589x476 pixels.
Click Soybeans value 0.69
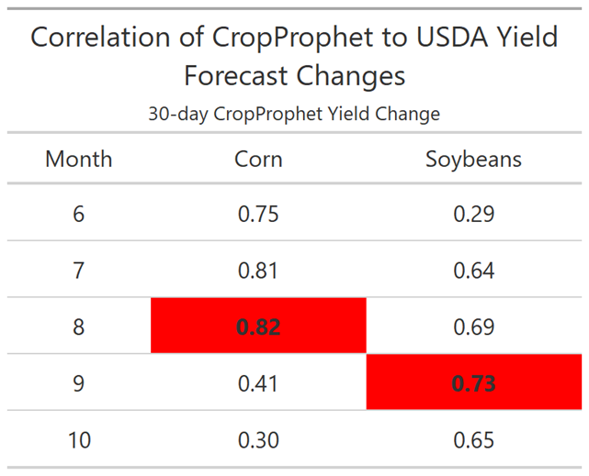pyautogui.click(x=473, y=327)
